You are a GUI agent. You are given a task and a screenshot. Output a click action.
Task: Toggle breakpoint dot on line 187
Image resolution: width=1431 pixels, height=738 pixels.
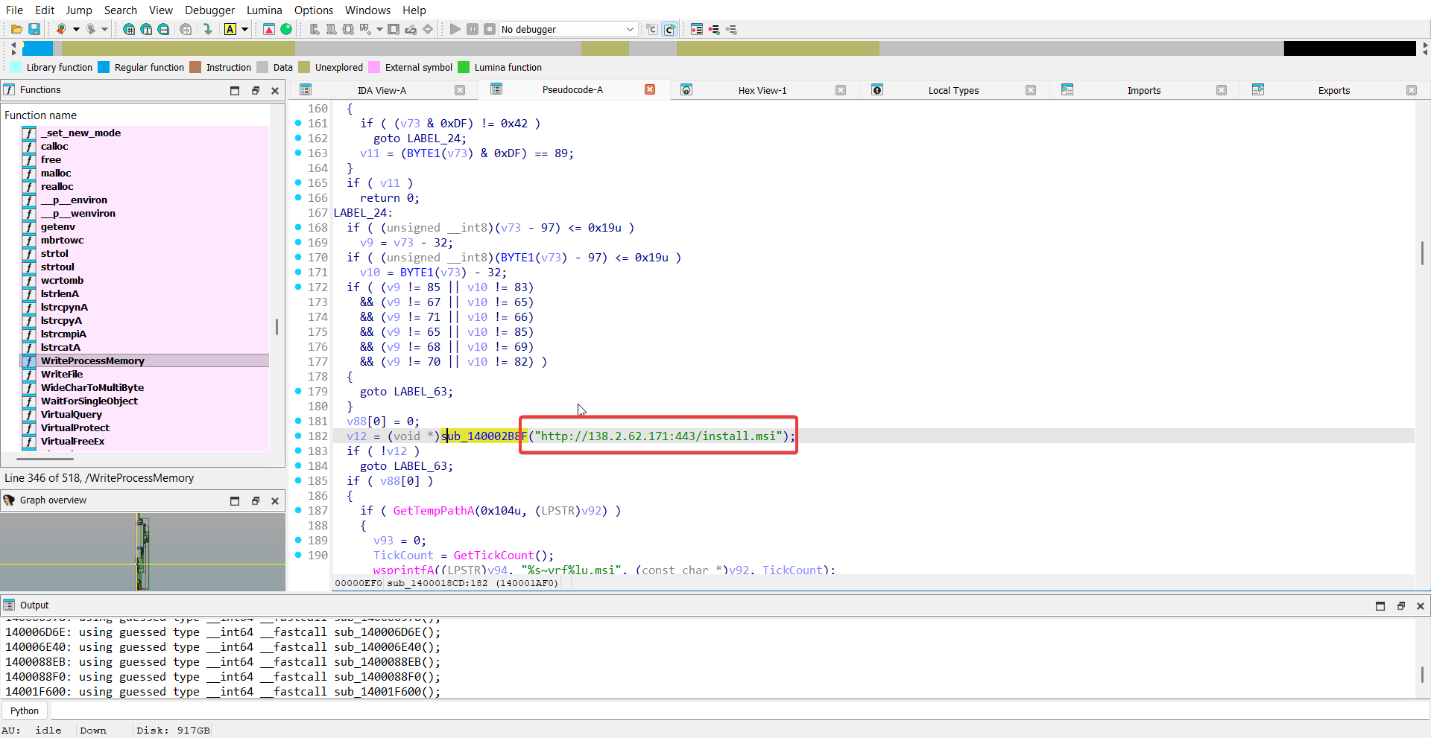(x=298, y=510)
